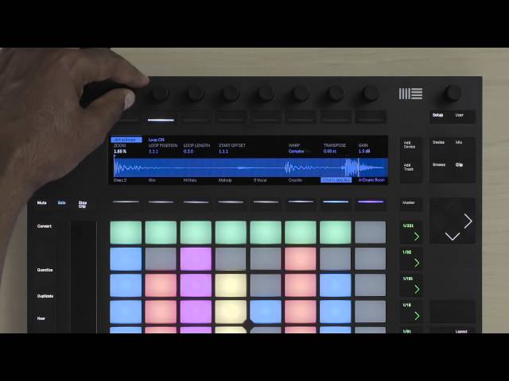Select the Hi Hats track button below display
The image size is (509, 381).
196,203
